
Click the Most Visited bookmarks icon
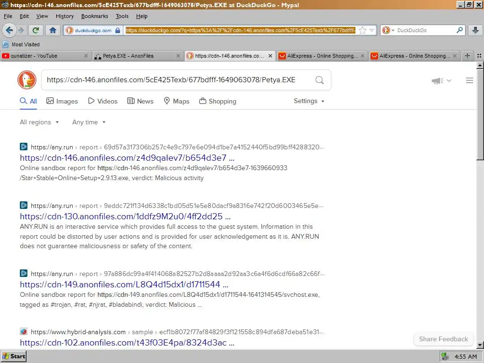tap(5, 44)
